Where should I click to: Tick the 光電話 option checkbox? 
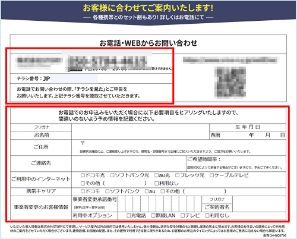pyautogui.click(x=129, y=215)
